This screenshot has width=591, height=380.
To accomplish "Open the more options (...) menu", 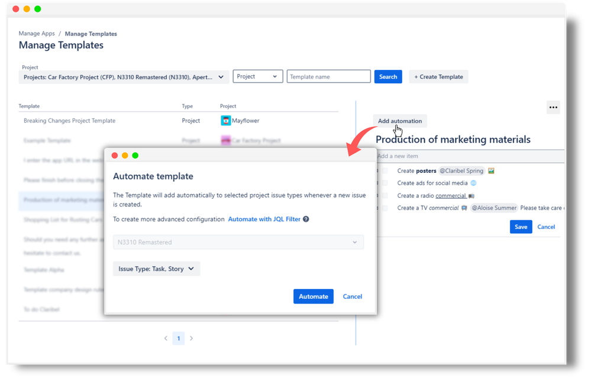I will [553, 107].
